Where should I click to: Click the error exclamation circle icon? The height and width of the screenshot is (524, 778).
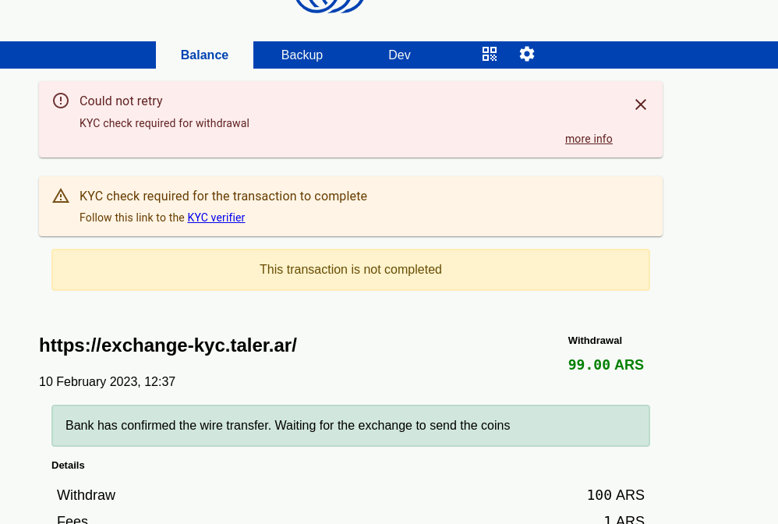pyautogui.click(x=61, y=101)
